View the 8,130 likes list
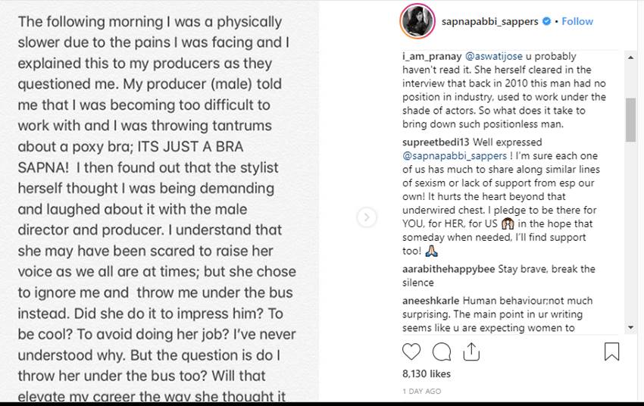 coord(426,373)
